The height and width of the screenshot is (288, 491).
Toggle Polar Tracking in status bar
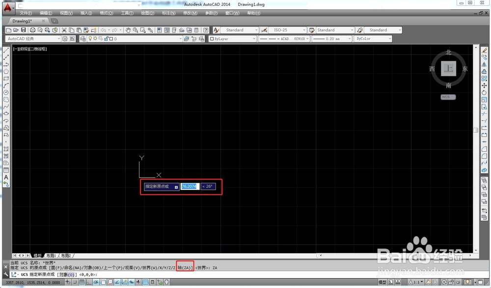click(x=96, y=282)
